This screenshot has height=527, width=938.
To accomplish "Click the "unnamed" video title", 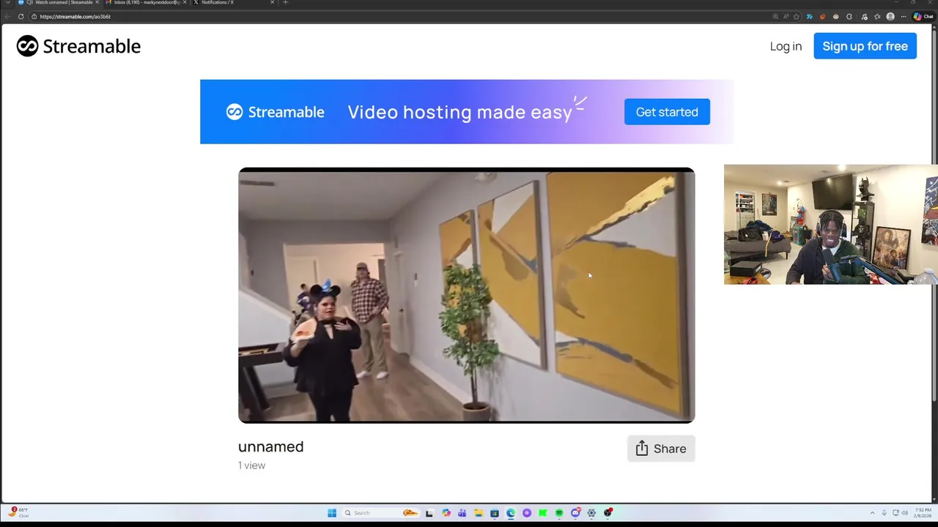I will [x=270, y=446].
